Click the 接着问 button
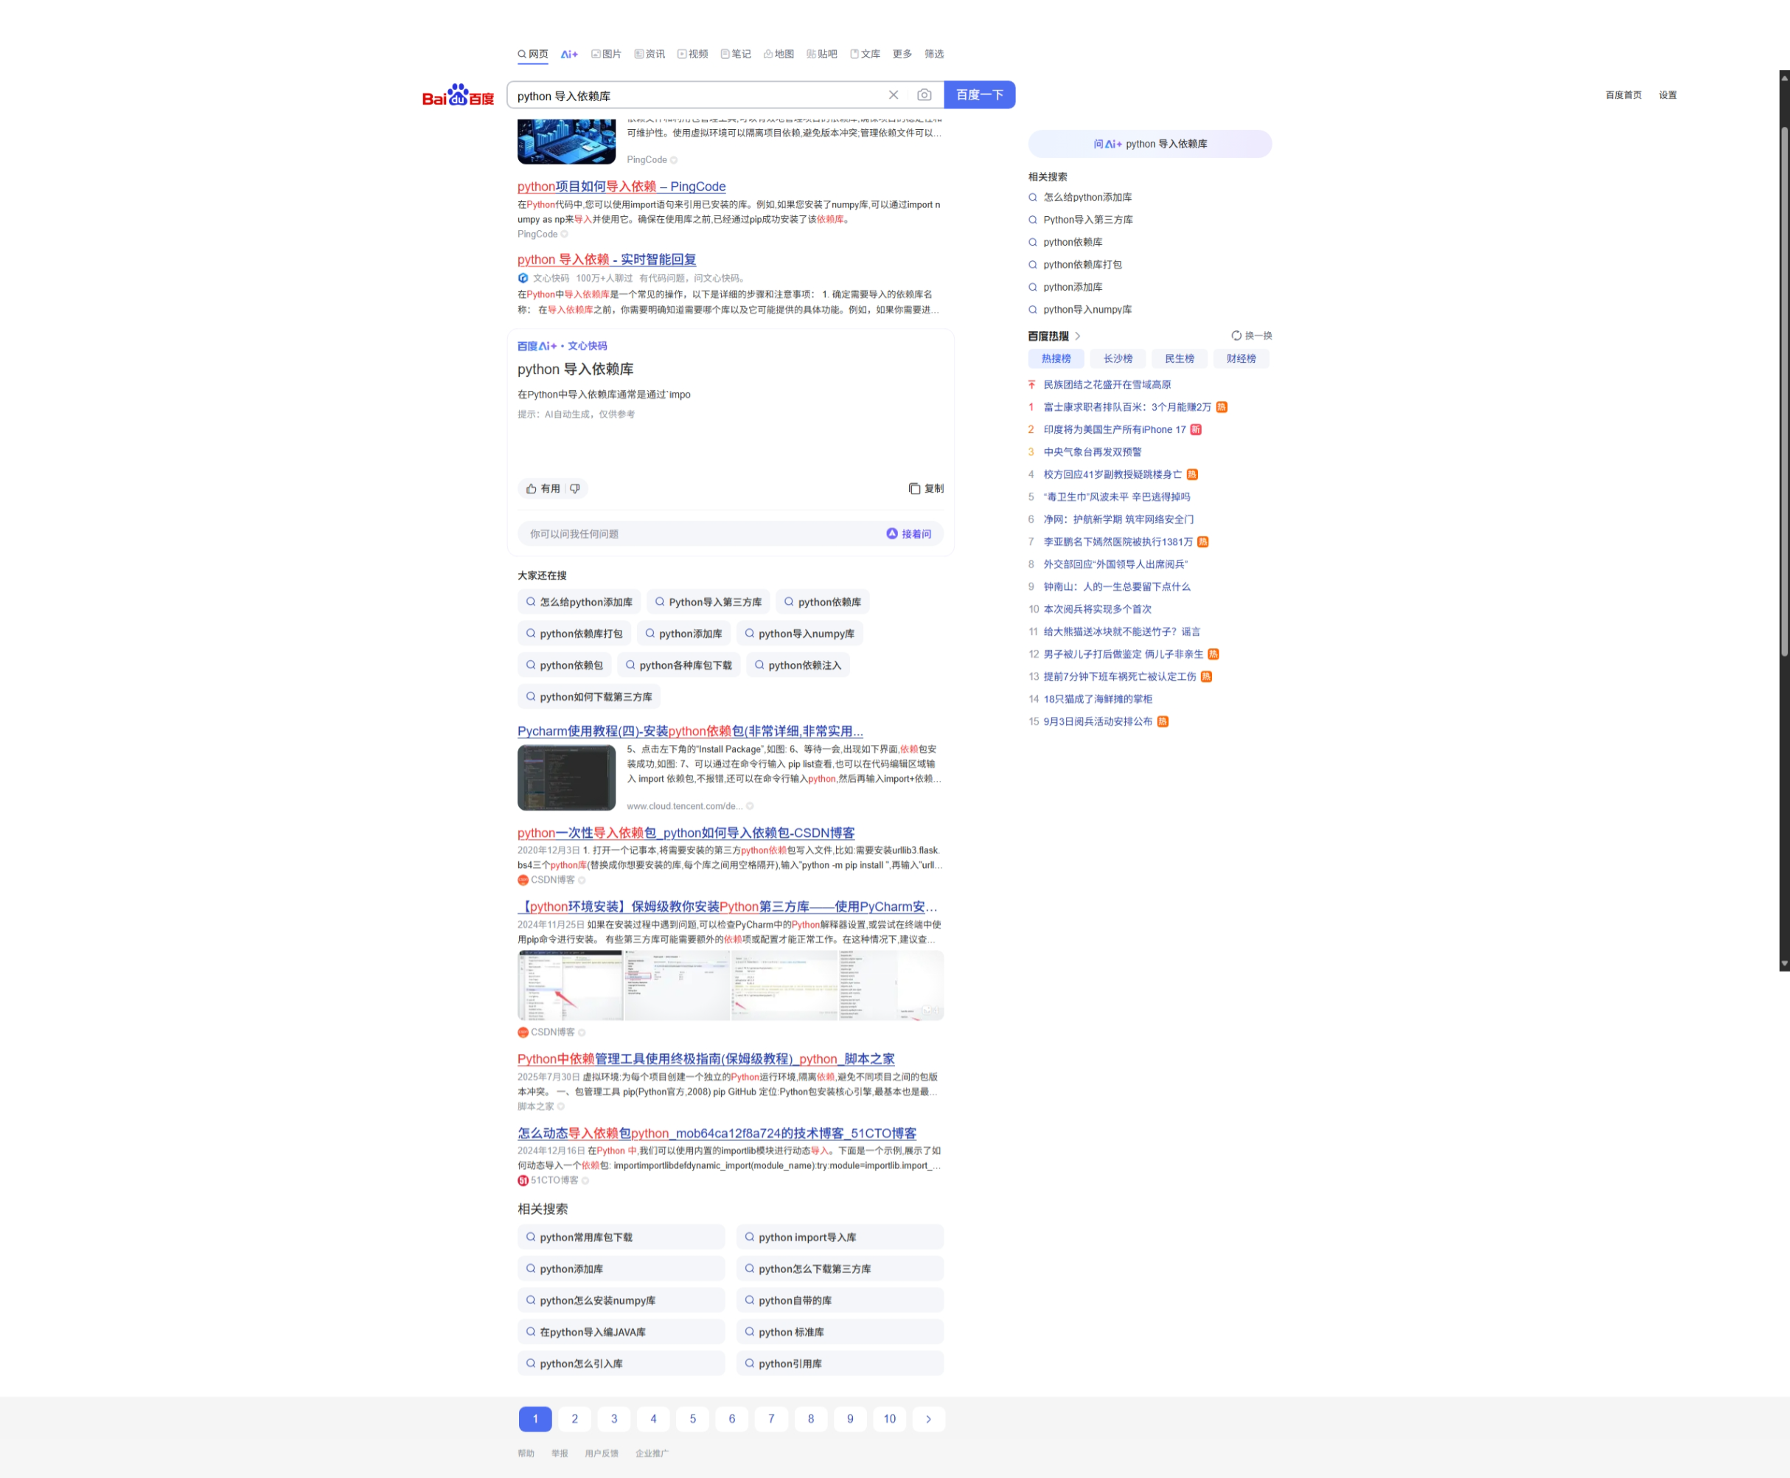This screenshot has height=1478, width=1790. click(909, 534)
